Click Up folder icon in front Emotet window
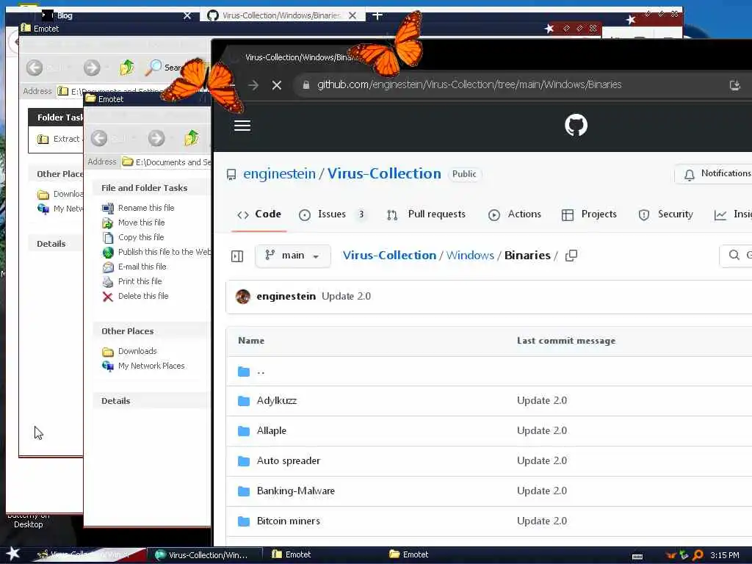752x564 pixels. pos(192,138)
